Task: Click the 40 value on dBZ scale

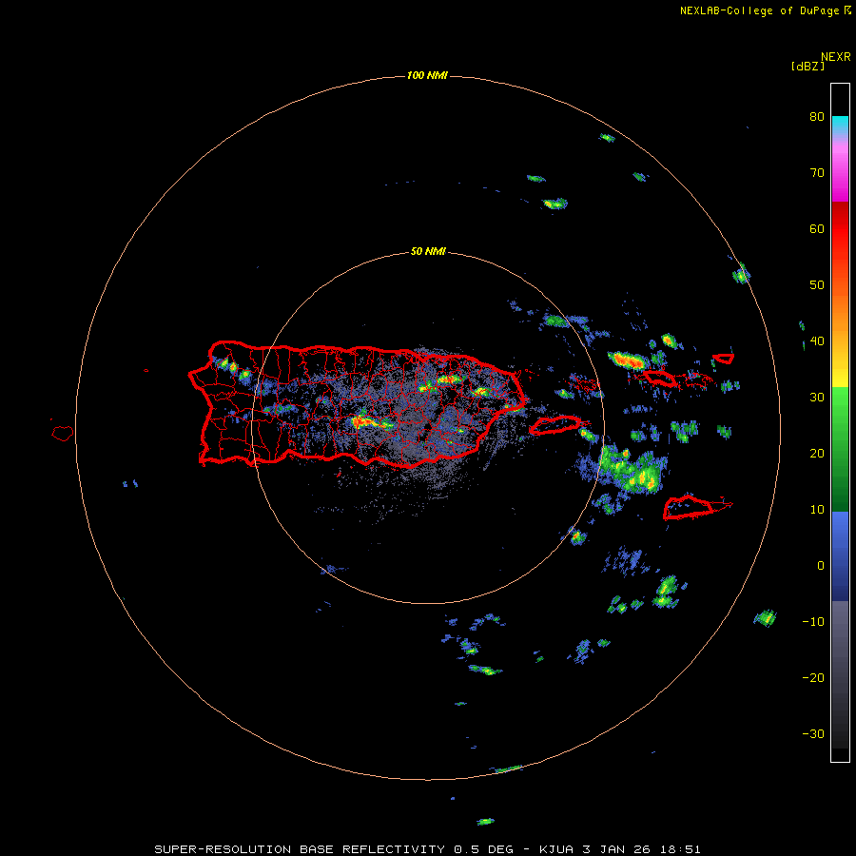Action: (x=817, y=341)
